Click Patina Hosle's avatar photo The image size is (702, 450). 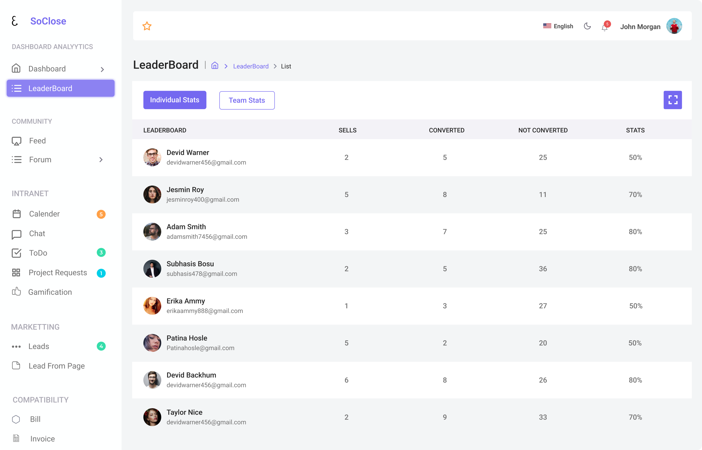click(x=152, y=343)
